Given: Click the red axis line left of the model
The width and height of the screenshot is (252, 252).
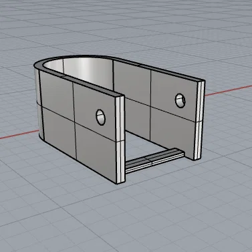Looking at the screenshot, I should pyautogui.click(x=19, y=134).
